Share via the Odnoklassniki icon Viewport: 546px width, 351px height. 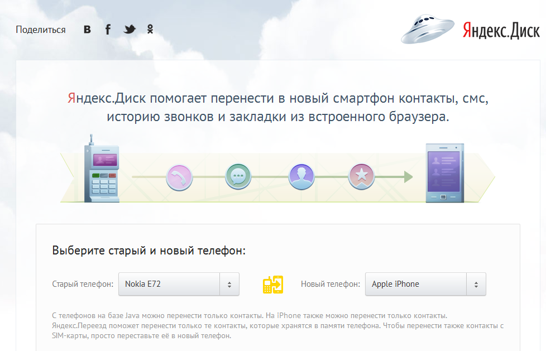[150, 30]
